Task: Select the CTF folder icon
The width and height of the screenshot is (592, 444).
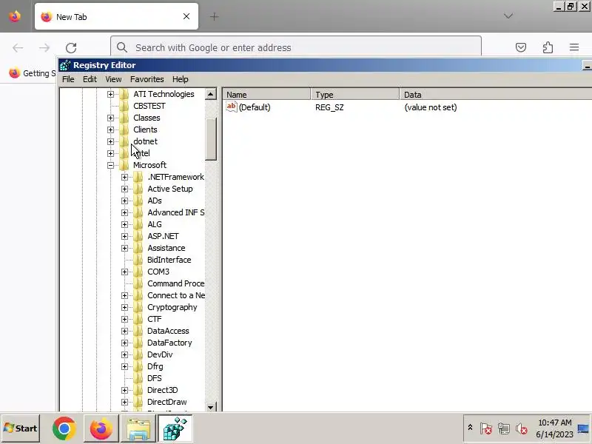Action: pos(138,319)
